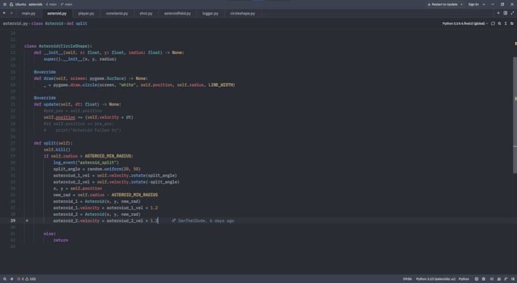Click line number 39 in the gutter

click(x=13, y=221)
